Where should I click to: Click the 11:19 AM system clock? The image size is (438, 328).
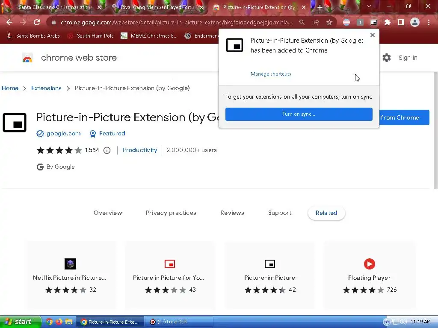click(421, 322)
